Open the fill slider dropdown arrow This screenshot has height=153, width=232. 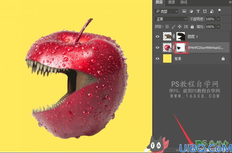(x=219, y=27)
